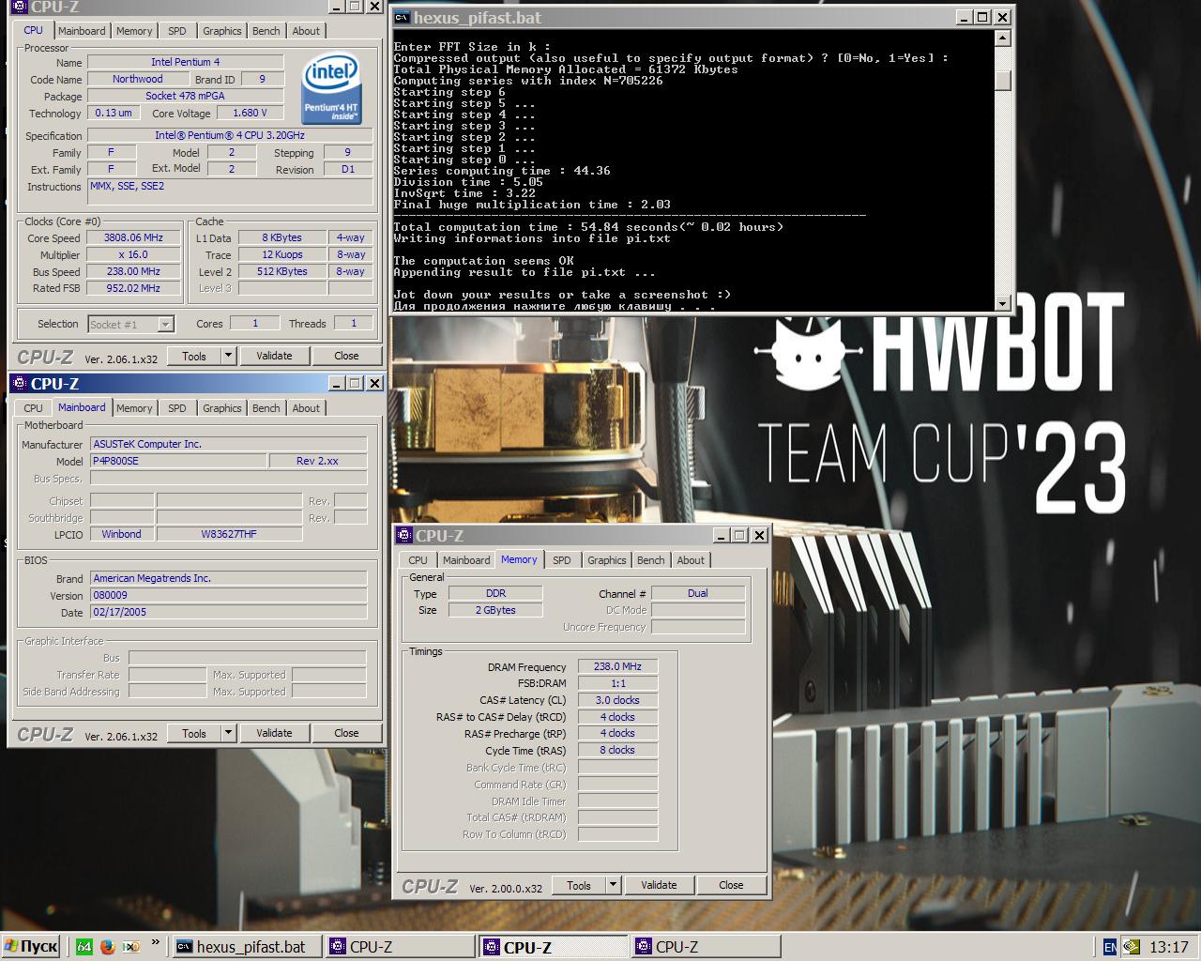Click the Intel Pentium 4 HT logo
Image resolution: width=1201 pixels, height=961 pixels.
tap(332, 87)
